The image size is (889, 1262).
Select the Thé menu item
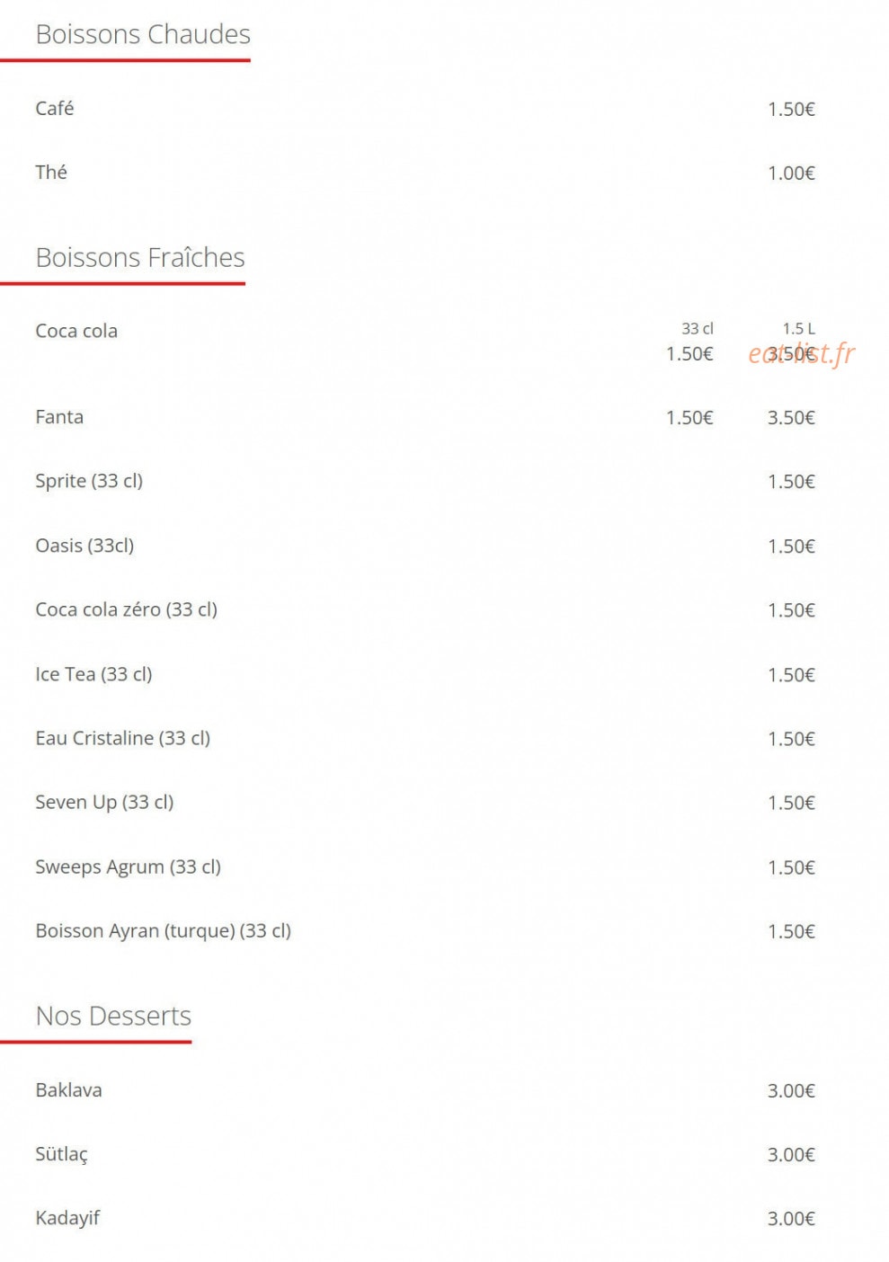(x=51, y=173)
